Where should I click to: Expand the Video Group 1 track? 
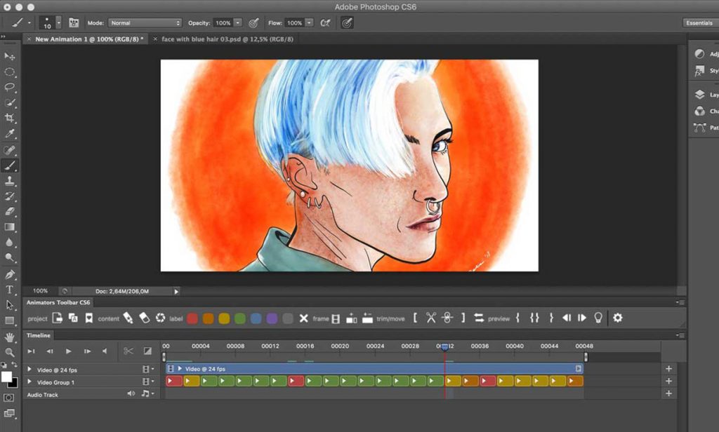coord(29,382)
